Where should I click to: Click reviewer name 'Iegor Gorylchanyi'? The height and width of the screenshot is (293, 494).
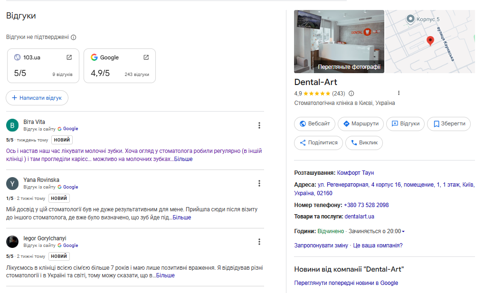[x=45, y=238]
